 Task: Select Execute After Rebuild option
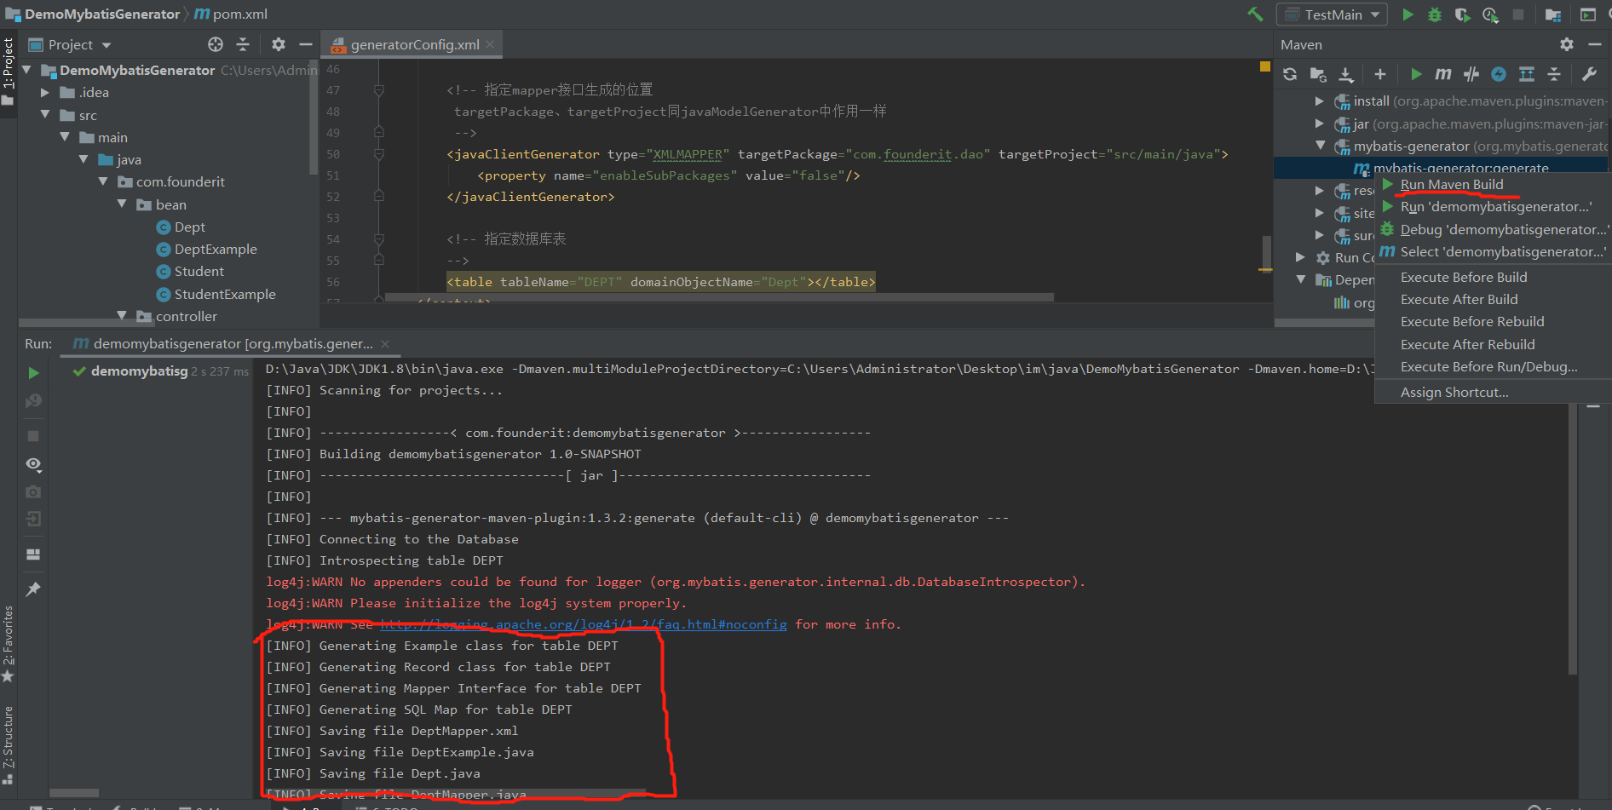point(1468,345)
